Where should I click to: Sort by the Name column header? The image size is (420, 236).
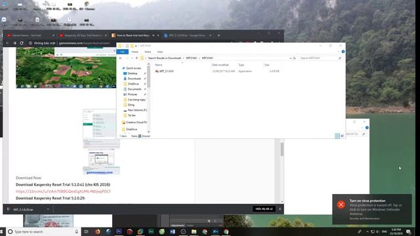pyautogui.click(x=158, y=65)
